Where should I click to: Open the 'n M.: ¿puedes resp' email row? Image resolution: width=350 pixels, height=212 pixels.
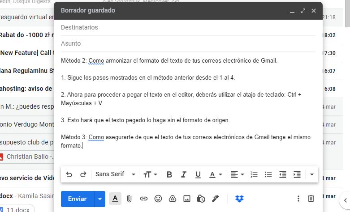point(27,106)
